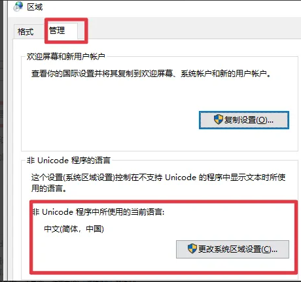This screenshot has width=301, height=282.
Task: Click the word Unicode in description paragraph
Action: tap(181, 178)
